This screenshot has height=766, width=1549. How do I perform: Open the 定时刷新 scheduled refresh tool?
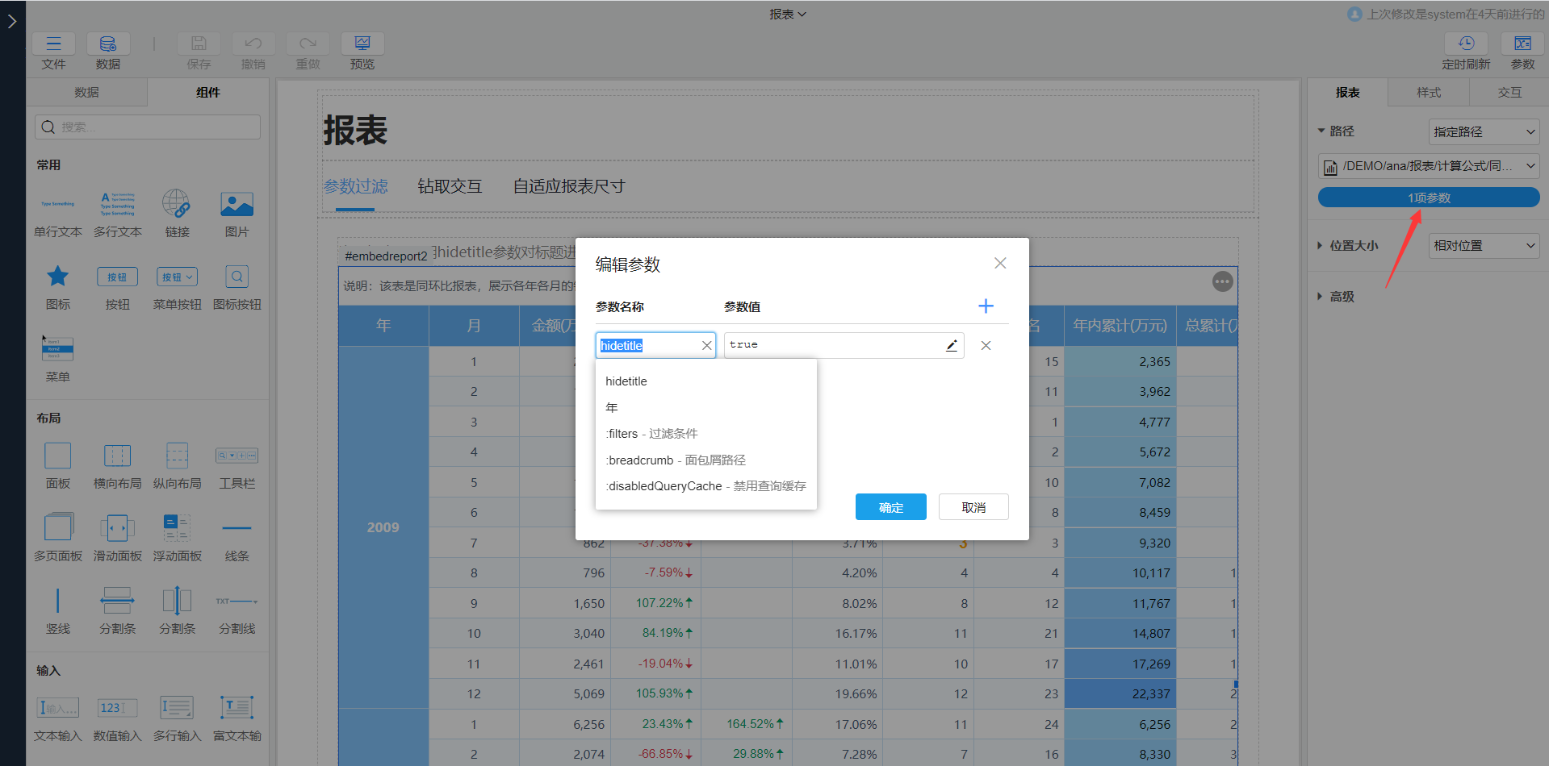[1466, 52]
